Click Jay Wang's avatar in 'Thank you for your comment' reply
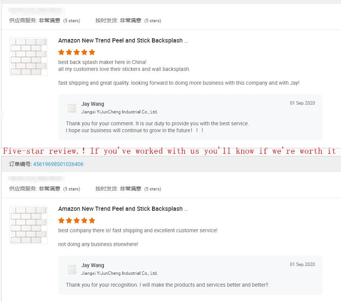Image resolution: width=341 pixels, height=302 pixels. [x=72, y=108]
